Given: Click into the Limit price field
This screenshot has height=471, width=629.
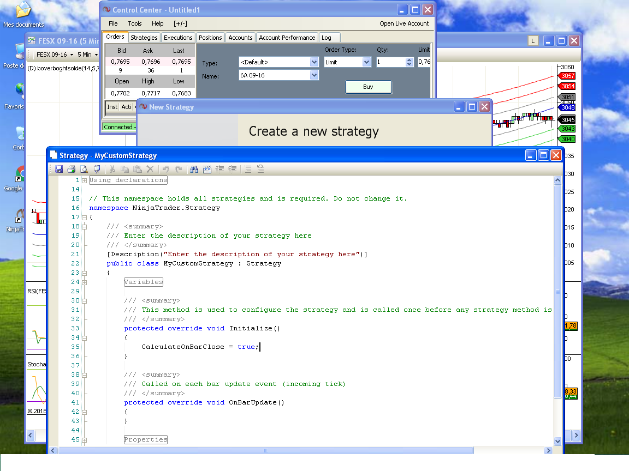Looking at the screenshot, I should 424,62.
